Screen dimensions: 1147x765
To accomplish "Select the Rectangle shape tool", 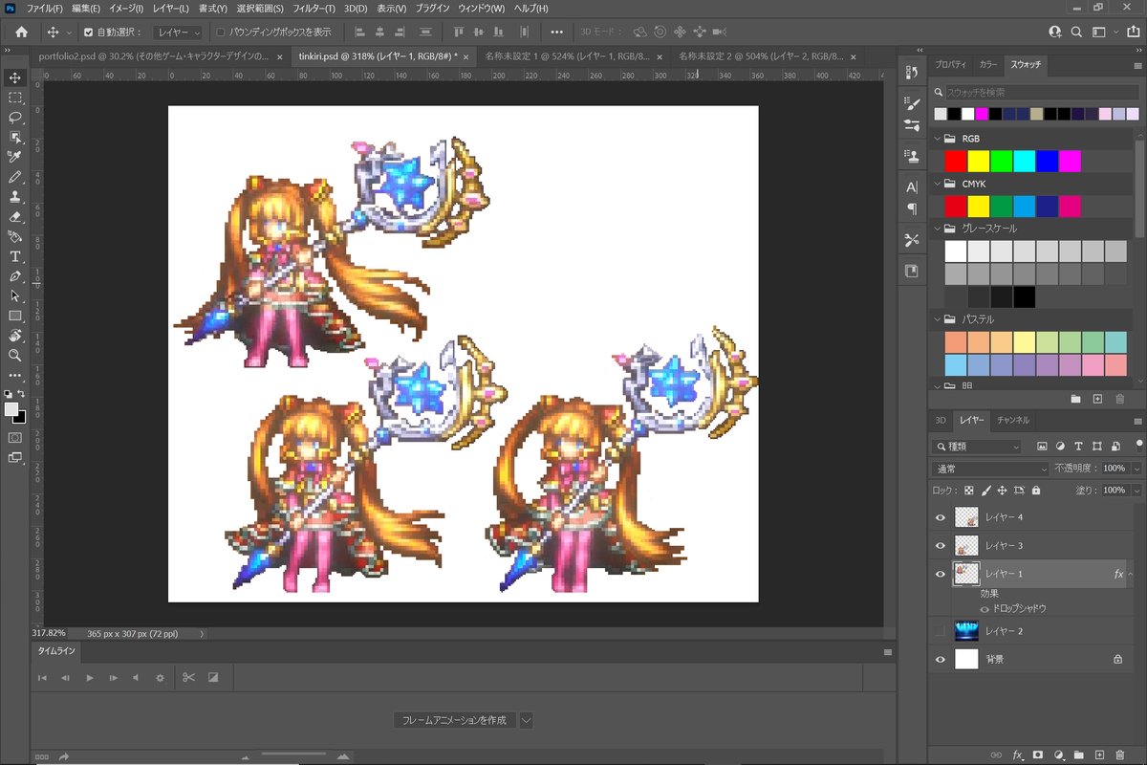I will [x=15, y=316].
